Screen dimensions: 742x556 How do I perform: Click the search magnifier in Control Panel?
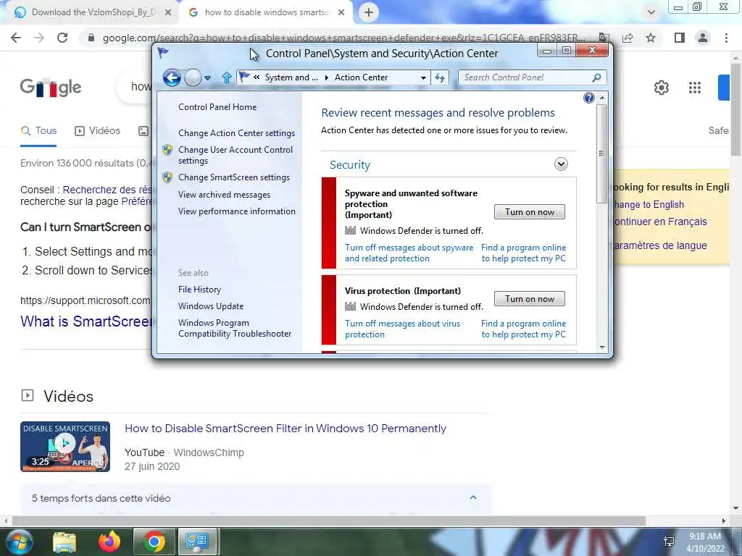tap(597, 77)
